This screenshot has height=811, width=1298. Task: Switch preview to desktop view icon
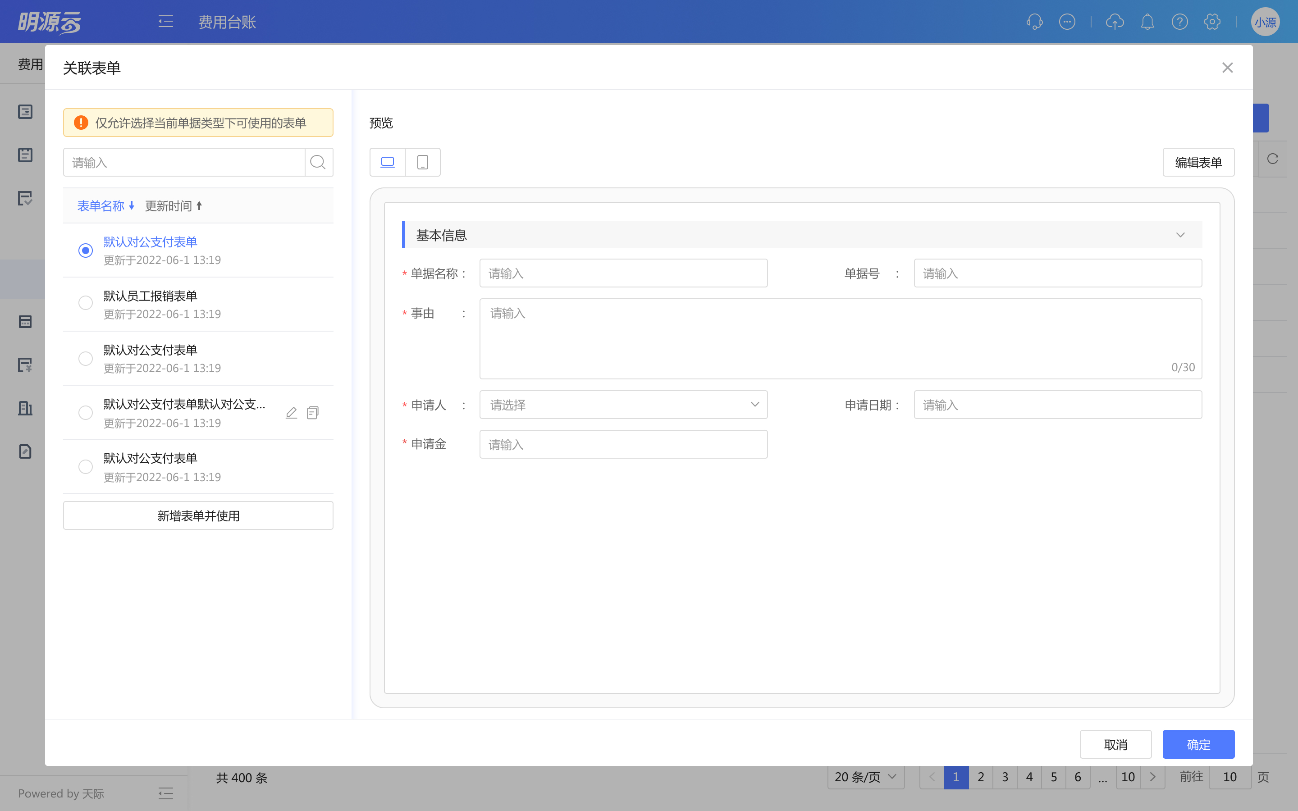387,162
